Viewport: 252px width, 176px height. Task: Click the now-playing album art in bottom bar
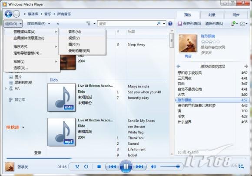[10, 167]
